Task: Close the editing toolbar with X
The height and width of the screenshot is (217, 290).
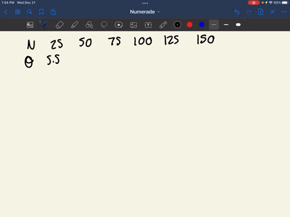Action: (x=272, y=12)
